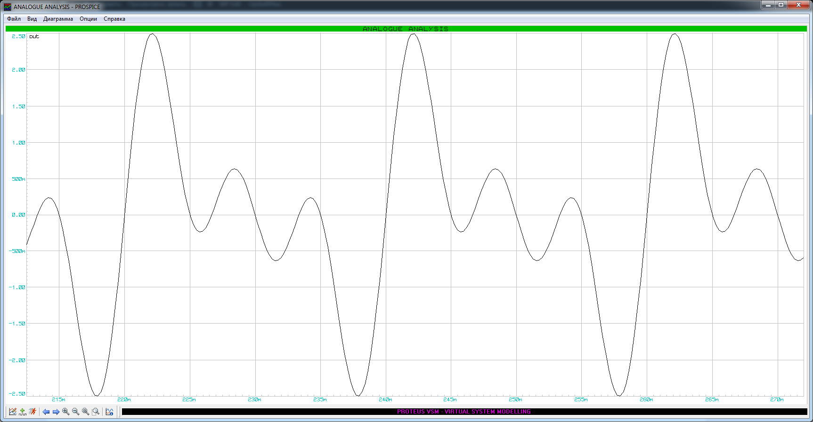This screenshot has height=422, width=813.
Task: Click the PROSPICE app icon in title bar
Action: [x=7, y=7]
